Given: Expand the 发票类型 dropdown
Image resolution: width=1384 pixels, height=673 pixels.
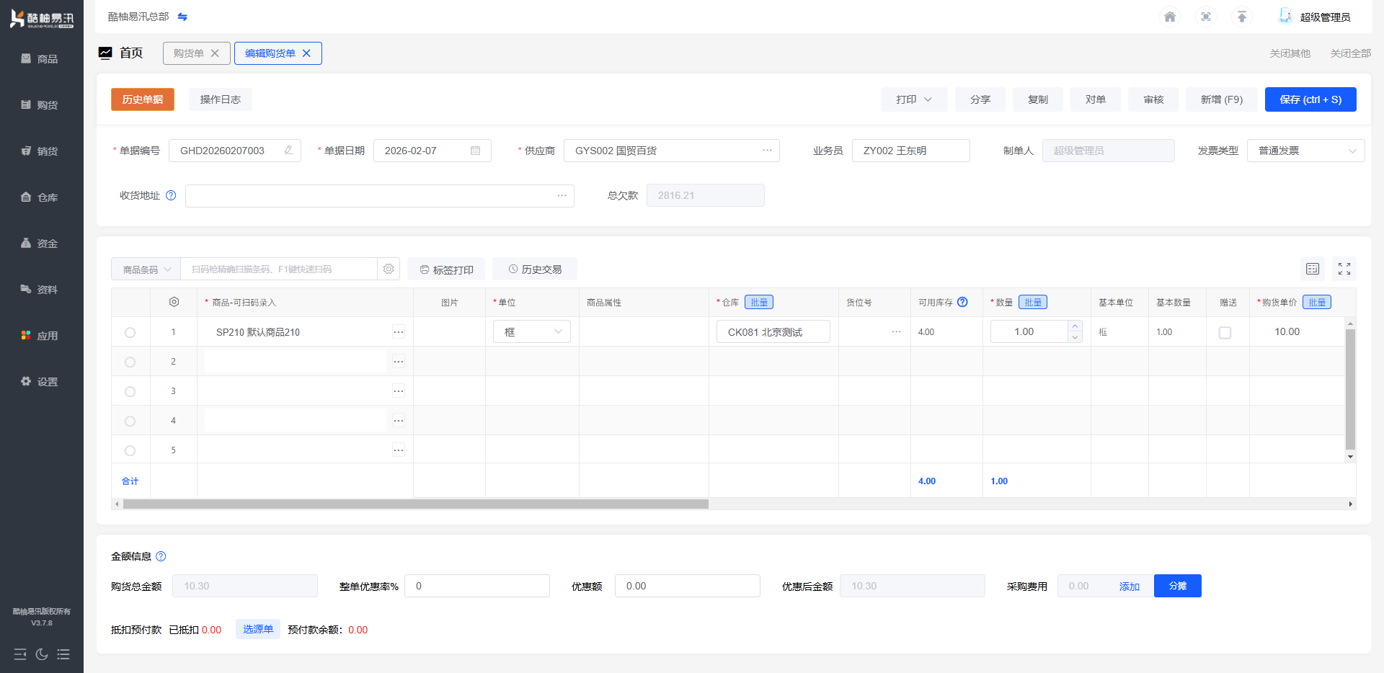Looking at the screenshot, I should coord(1305,151).
